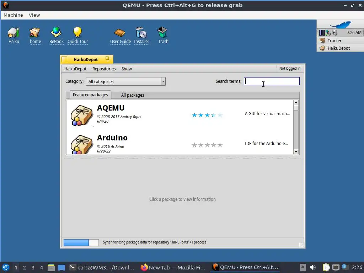Image resolution: width=364 pixels, height=273 pixels.
Task: Click the AQEMU star rating
Action: (207, 115)
